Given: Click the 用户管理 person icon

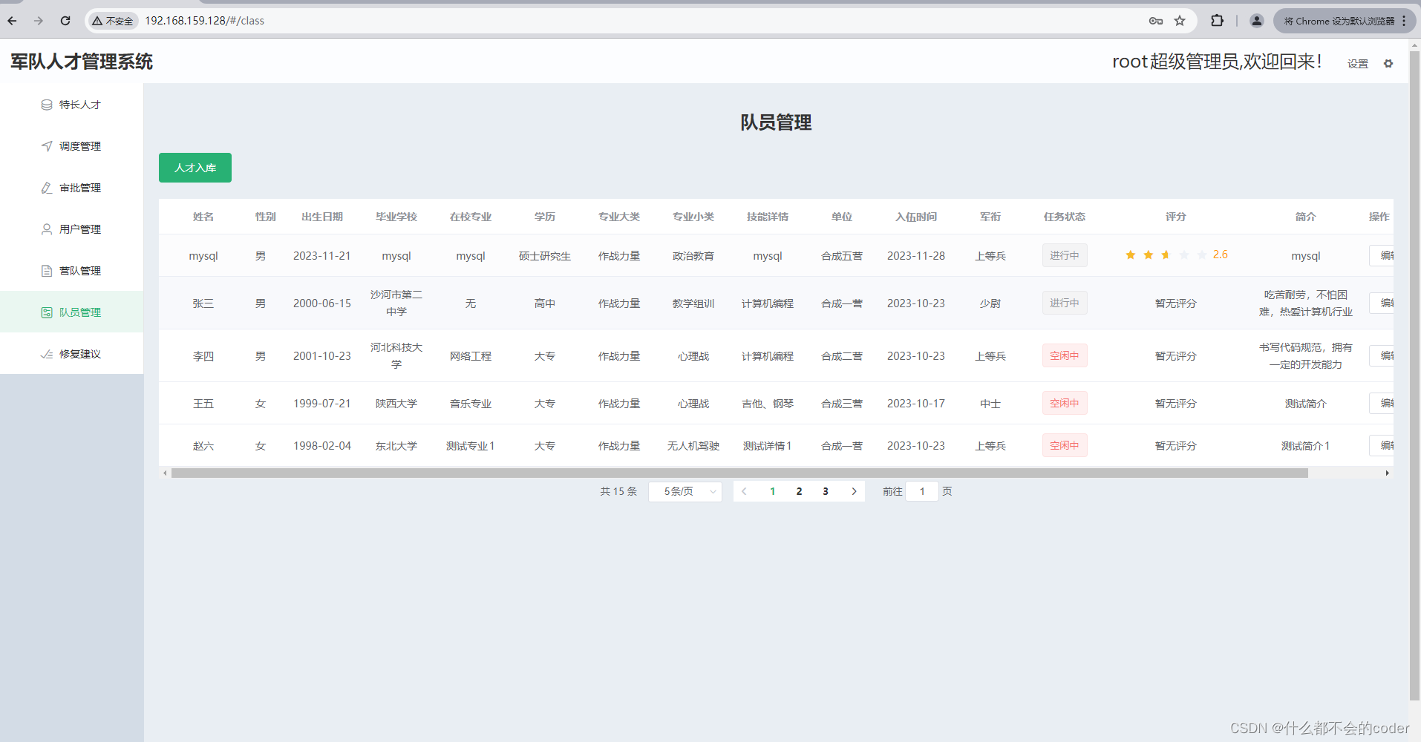Looking at the screenshot, I should (x=47, y=229).
